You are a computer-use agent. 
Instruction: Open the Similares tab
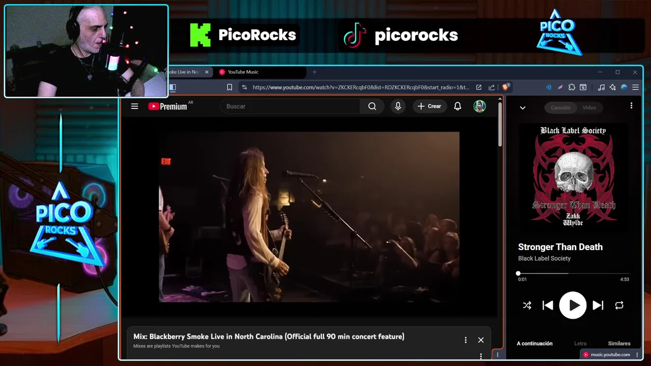(619, 344)
